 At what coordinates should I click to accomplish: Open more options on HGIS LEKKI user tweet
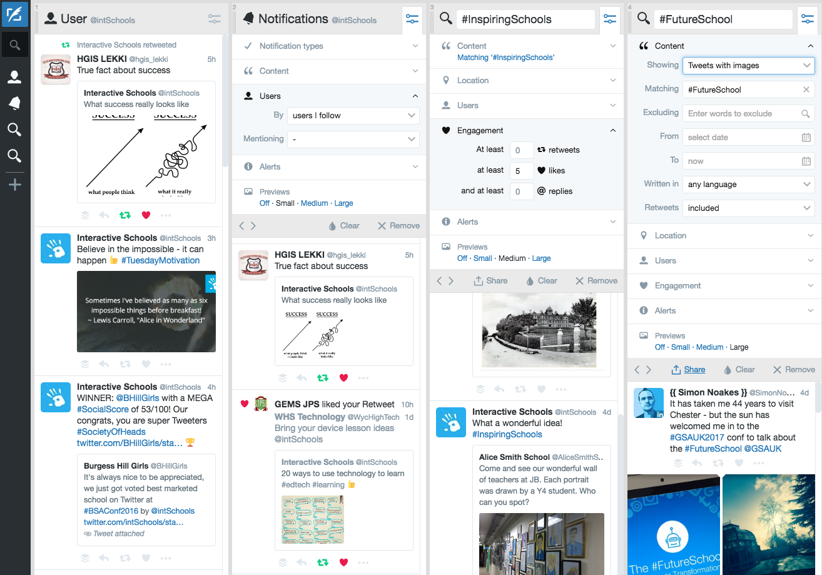coord(166,215)
